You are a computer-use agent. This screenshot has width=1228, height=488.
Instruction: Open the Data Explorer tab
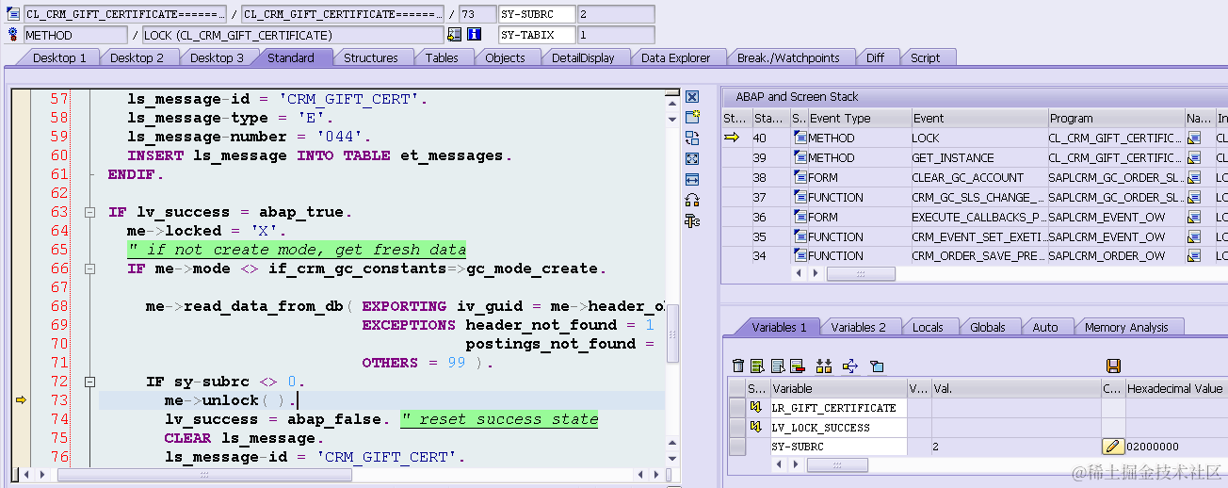tap(675, 57)
